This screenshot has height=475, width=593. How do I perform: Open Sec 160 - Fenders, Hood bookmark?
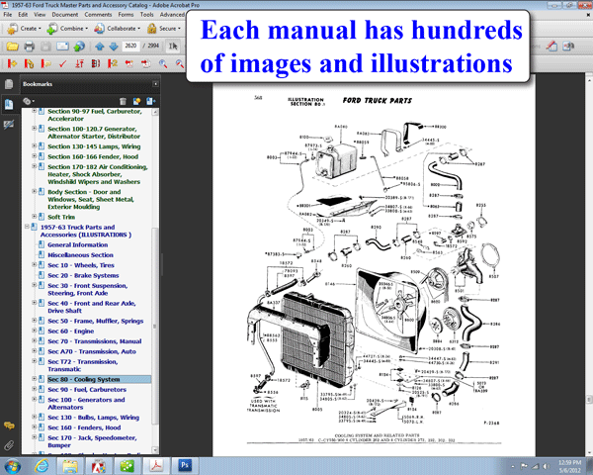[x=84, y=428]
